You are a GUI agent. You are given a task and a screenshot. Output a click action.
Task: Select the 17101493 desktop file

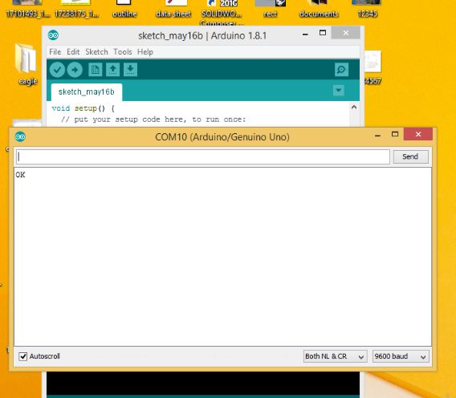[x=27, y=10]
